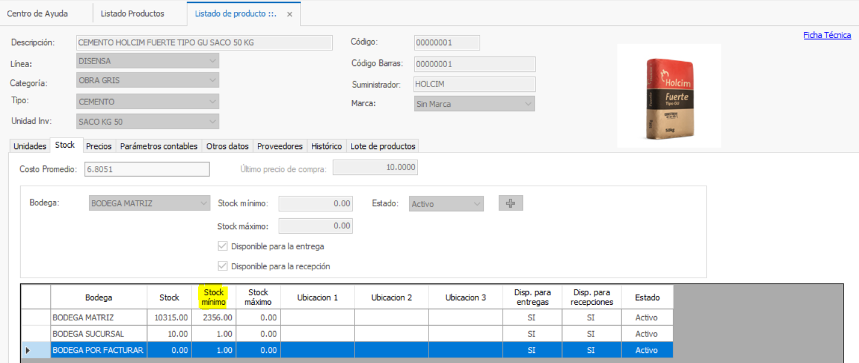Expand the Línea dropdown showing DISENSA
This screenshot has width=859, height=363.
tap(212, 61)
